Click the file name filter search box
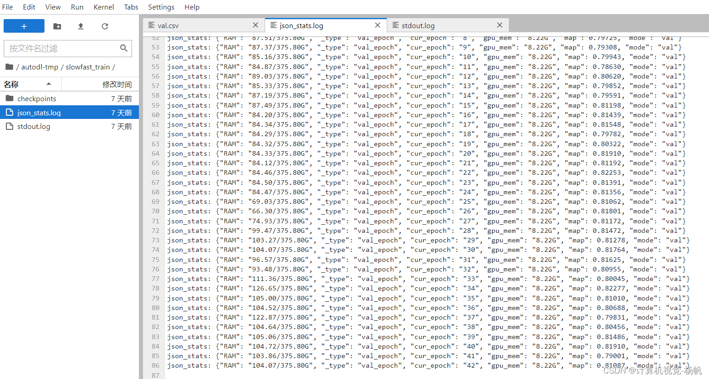Image resolution: width=709 pixels, height=379 pixels. [68, 48]
